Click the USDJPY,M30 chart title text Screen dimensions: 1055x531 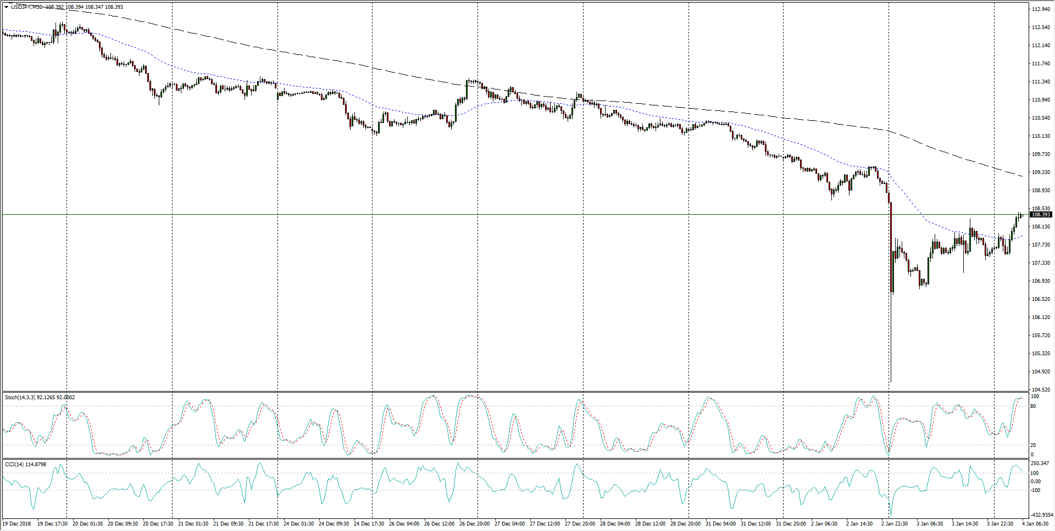pos(27,7)
